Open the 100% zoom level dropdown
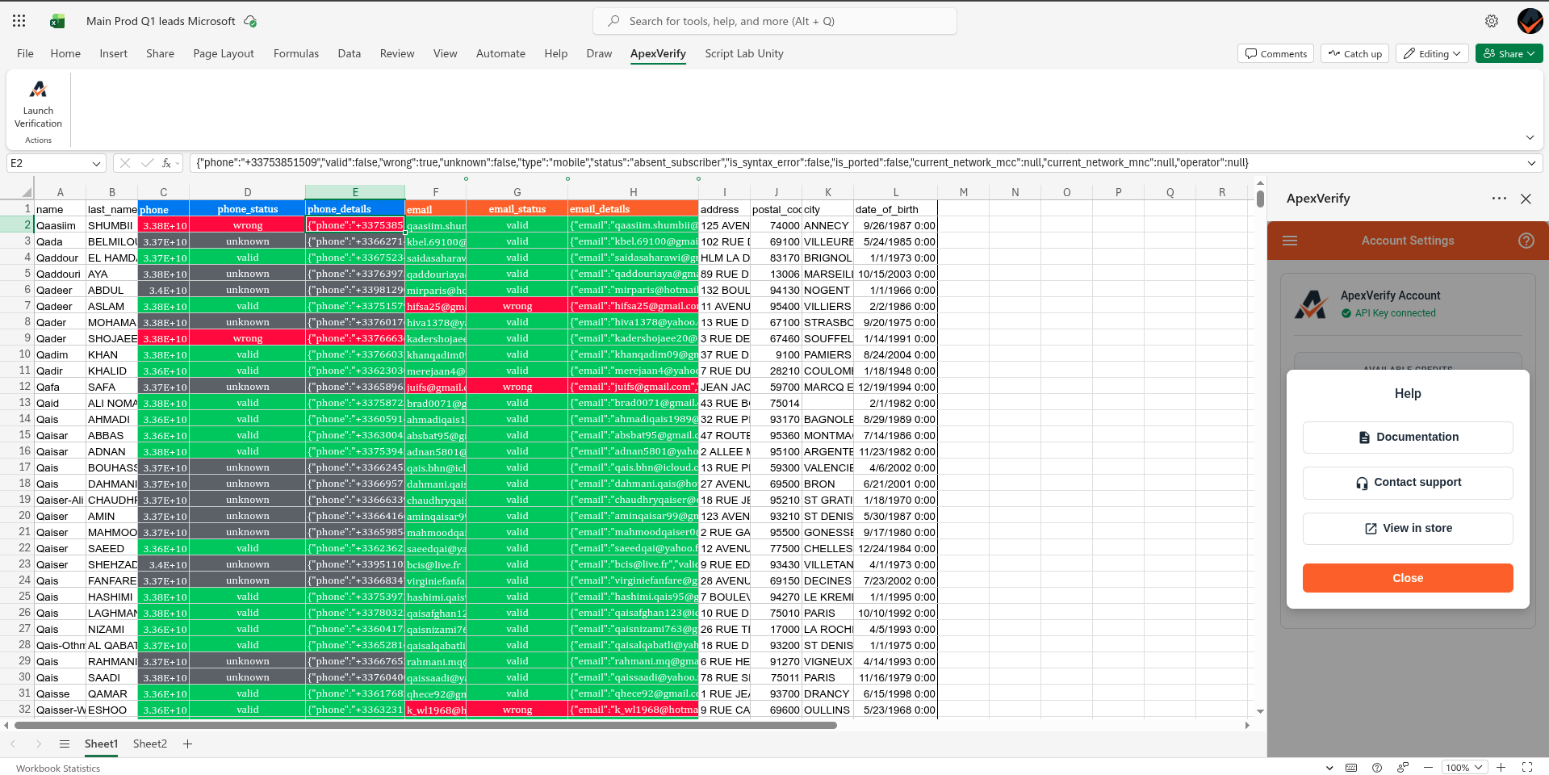This screenshot has height=775, width=1549. (x=1464, y=768)
